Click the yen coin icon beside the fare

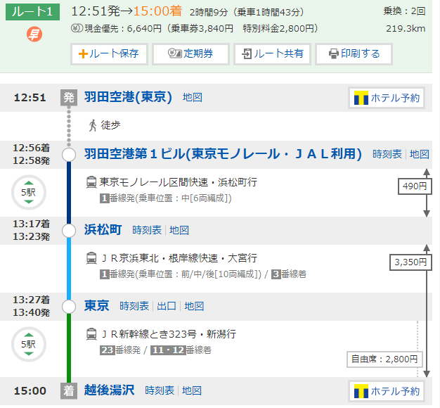pos(77,29)
